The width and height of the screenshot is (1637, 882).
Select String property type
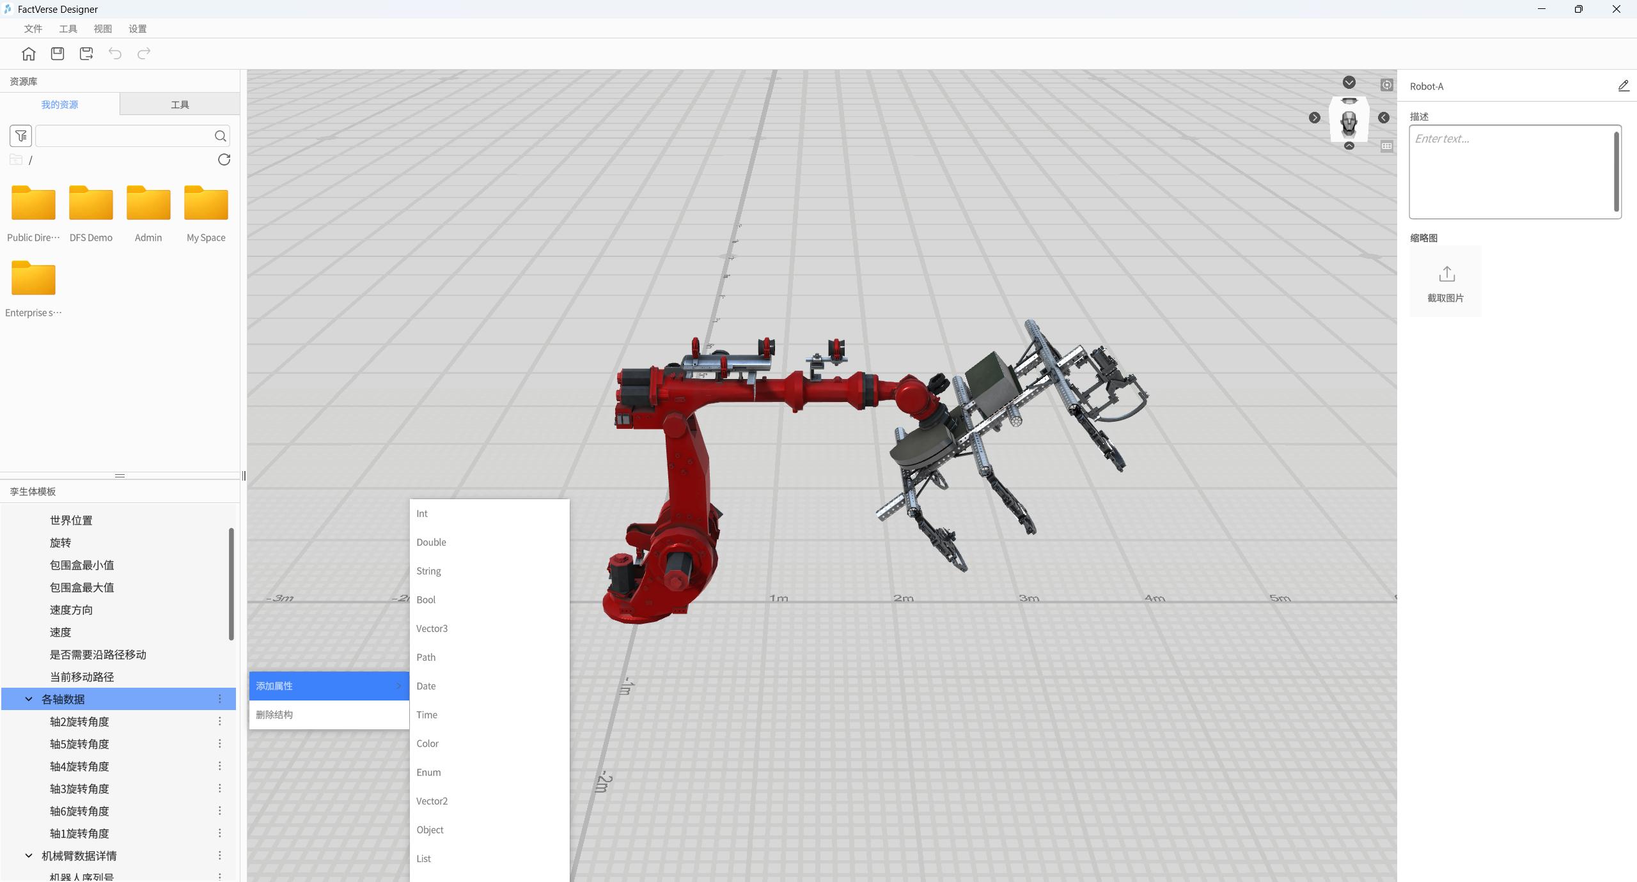(489, 571)
